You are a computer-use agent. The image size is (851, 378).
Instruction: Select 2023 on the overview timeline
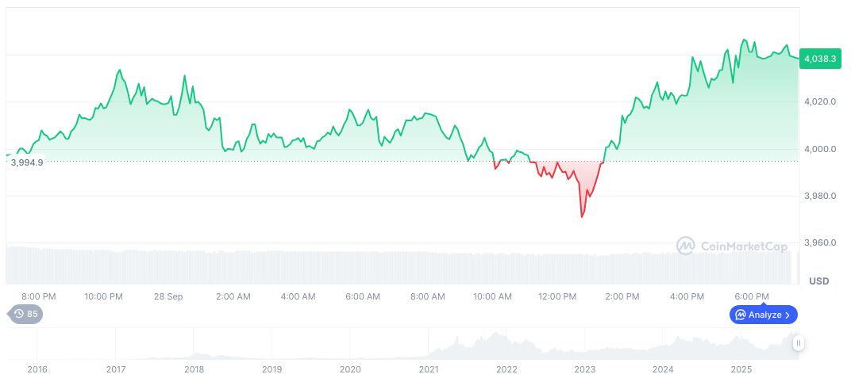coord(585,369)
